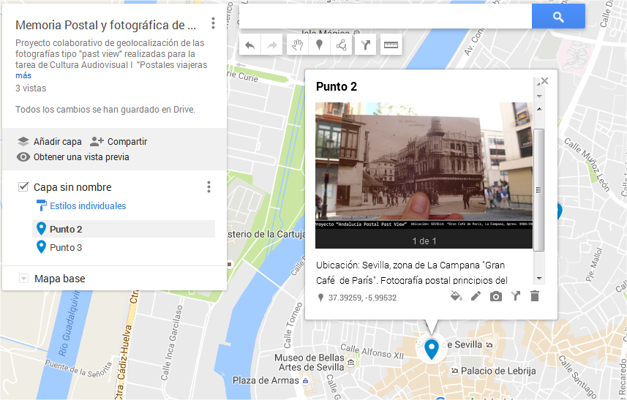Select the add directions tool in toolbar
627x400 pixels.
click(366, 45)
